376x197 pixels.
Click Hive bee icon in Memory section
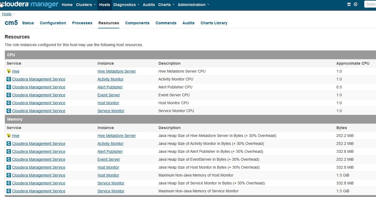[9, 136]
